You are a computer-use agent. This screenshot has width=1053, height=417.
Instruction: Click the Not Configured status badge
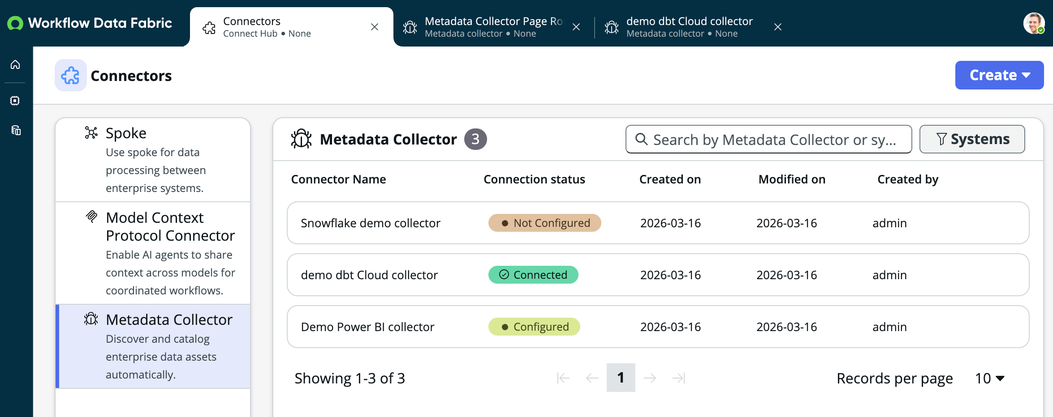tap(544, 223)
